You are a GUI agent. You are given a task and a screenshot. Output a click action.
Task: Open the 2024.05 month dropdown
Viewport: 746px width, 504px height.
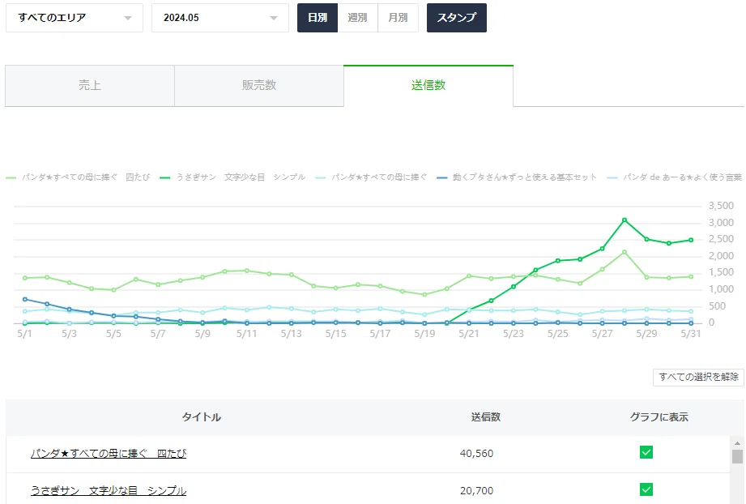[x=220, y=18]
